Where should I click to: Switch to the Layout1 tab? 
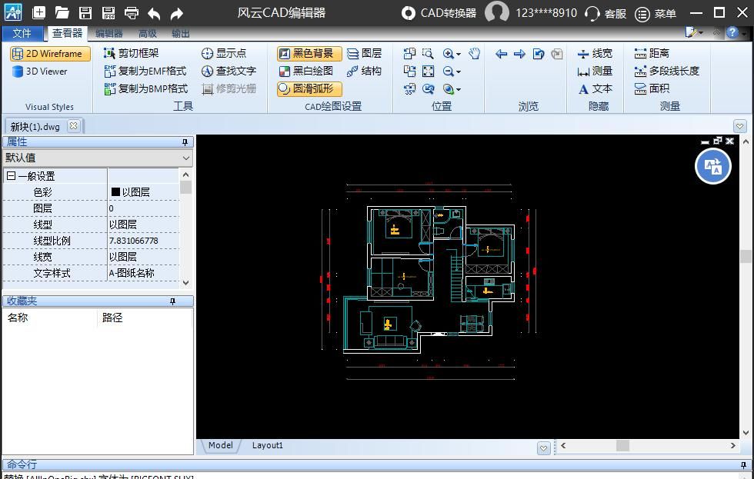coord(267,445)
